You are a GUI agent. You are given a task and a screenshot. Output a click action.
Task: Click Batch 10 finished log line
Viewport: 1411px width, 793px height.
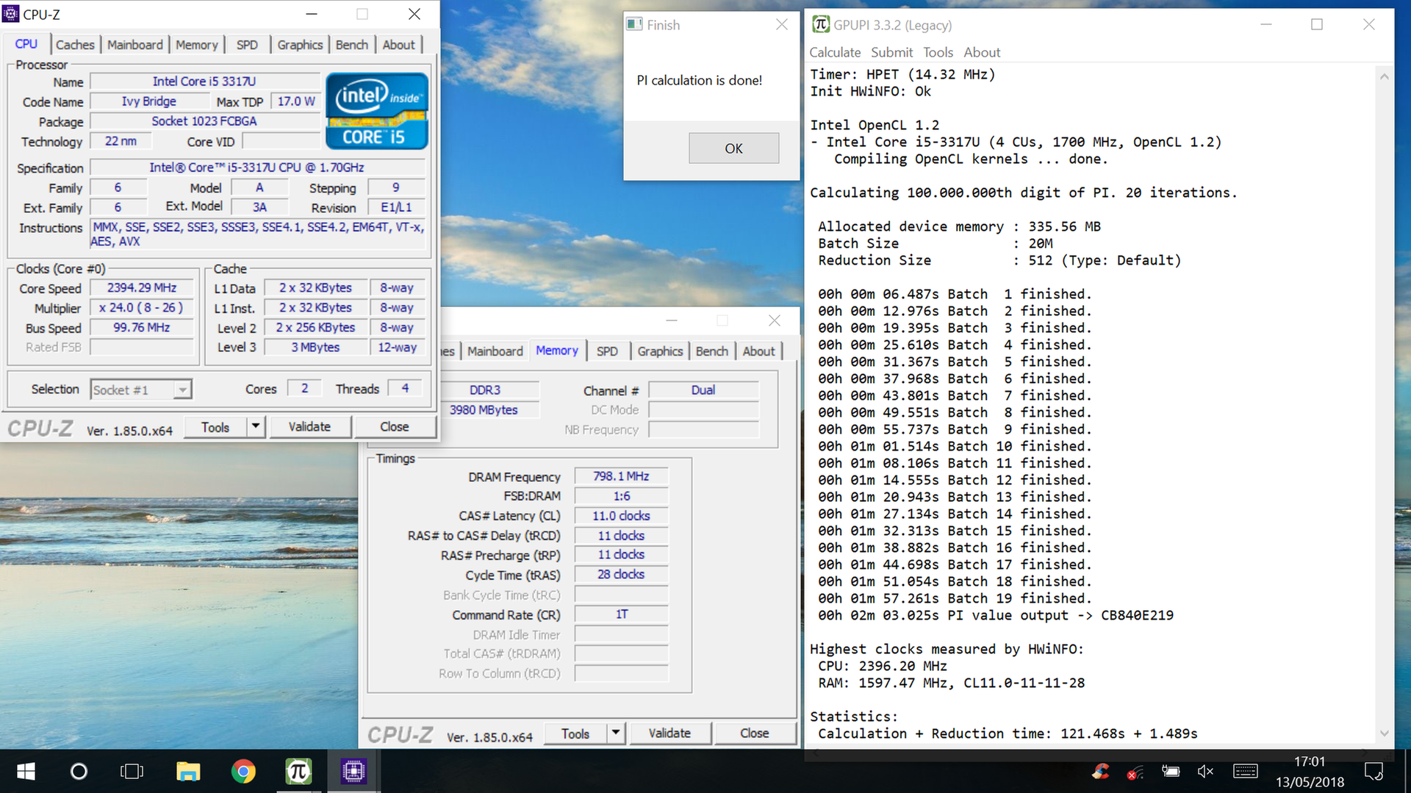pyautogui.click(x=955, y=447)
